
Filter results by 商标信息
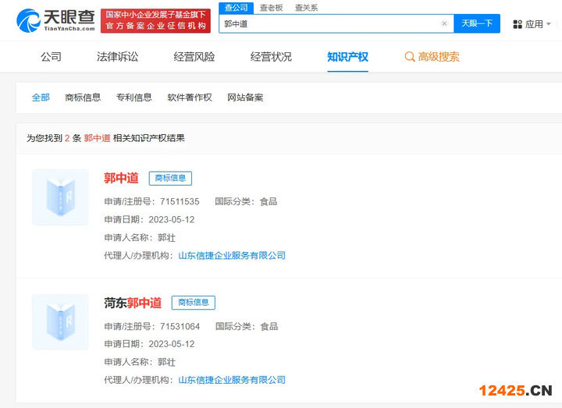pyautogui.click(x=83, y=98)
